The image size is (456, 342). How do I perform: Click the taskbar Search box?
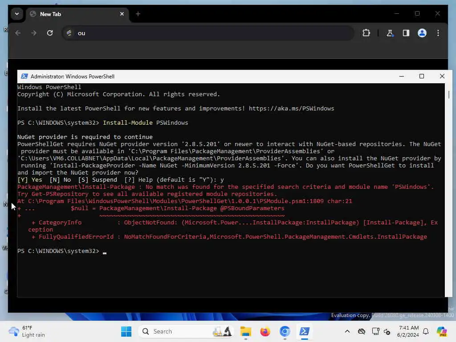(186, 331)
